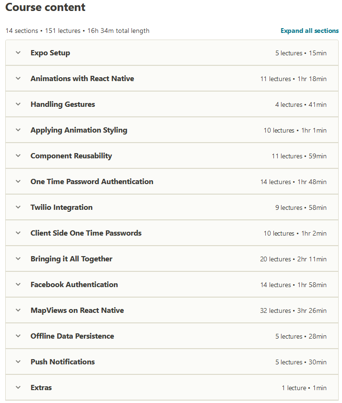Open the Handling Gestures section arrow
Image resolution: width=342 pixels, height=403 pixels.
click(18, 104)
